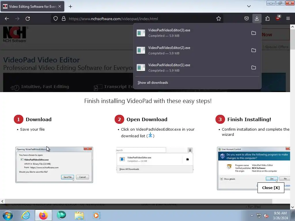Click the network tray icon
Image resolution: width=295 pixels, height=221 pixels.
259,216
